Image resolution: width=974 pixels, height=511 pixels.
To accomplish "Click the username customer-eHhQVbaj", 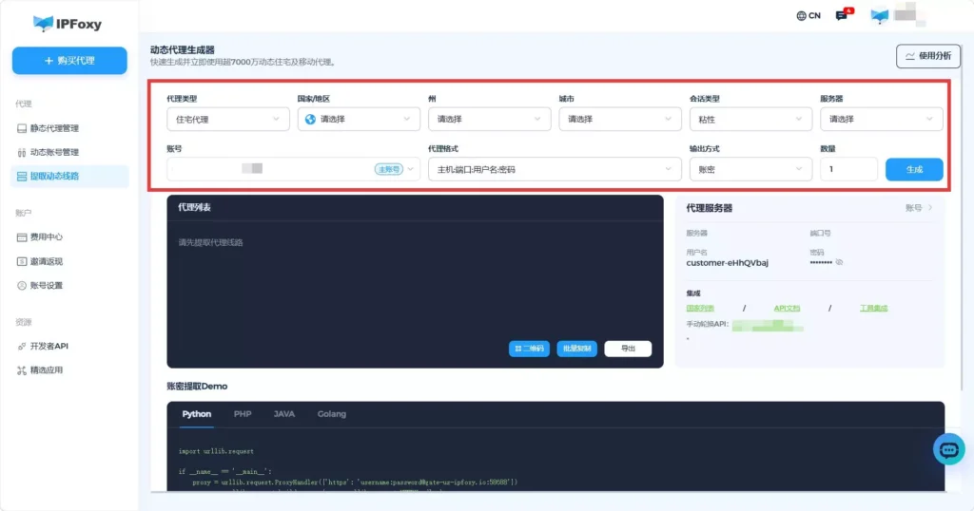I will tap(727, 263).
